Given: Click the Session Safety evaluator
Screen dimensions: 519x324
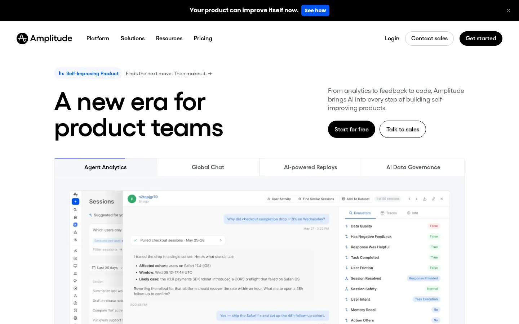Looking at the screenshot, I should [392, 289].
